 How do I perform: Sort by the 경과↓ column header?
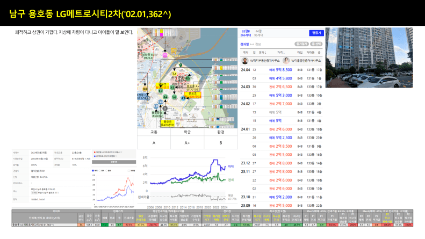(x=262, y=52)
